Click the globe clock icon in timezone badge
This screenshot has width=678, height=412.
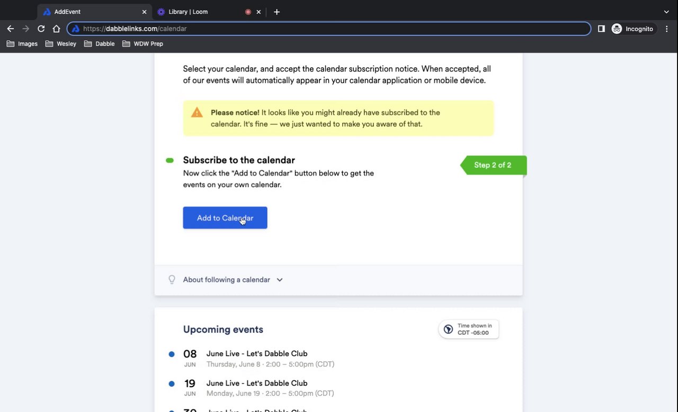click(x=448, y=329)
